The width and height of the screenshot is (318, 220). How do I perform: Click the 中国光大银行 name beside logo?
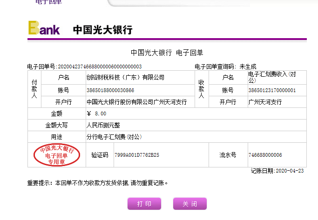(102, 30)
